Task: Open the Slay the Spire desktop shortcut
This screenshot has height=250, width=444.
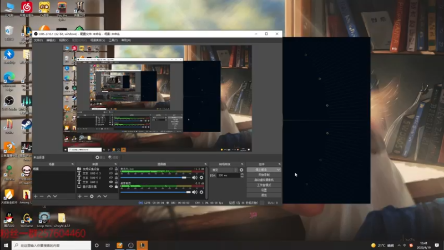Action: 62,11
